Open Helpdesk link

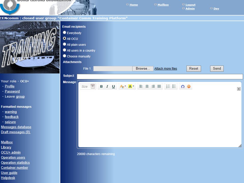point(8,178)
